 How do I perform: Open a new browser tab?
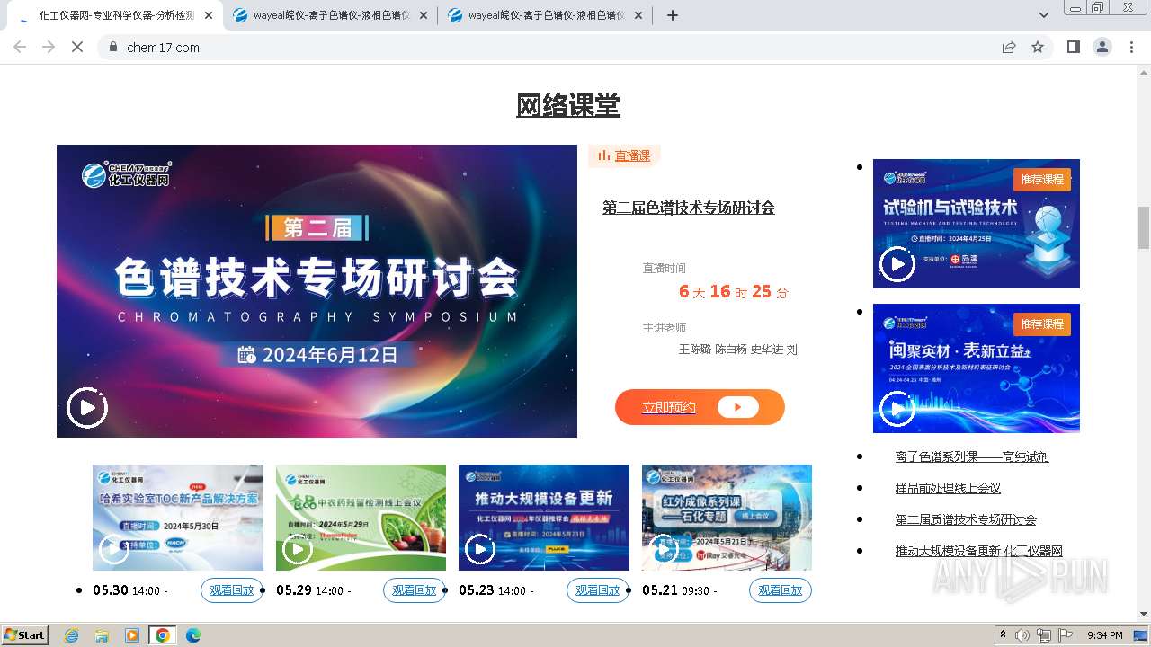click(x=672, y=15)
